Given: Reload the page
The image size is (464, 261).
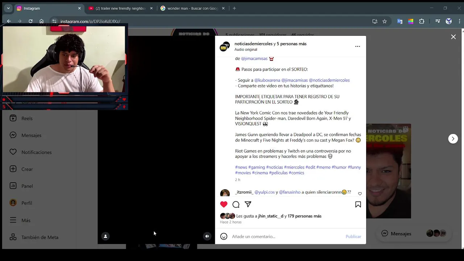Looking at the screenshot, I should tap(30, 21).
